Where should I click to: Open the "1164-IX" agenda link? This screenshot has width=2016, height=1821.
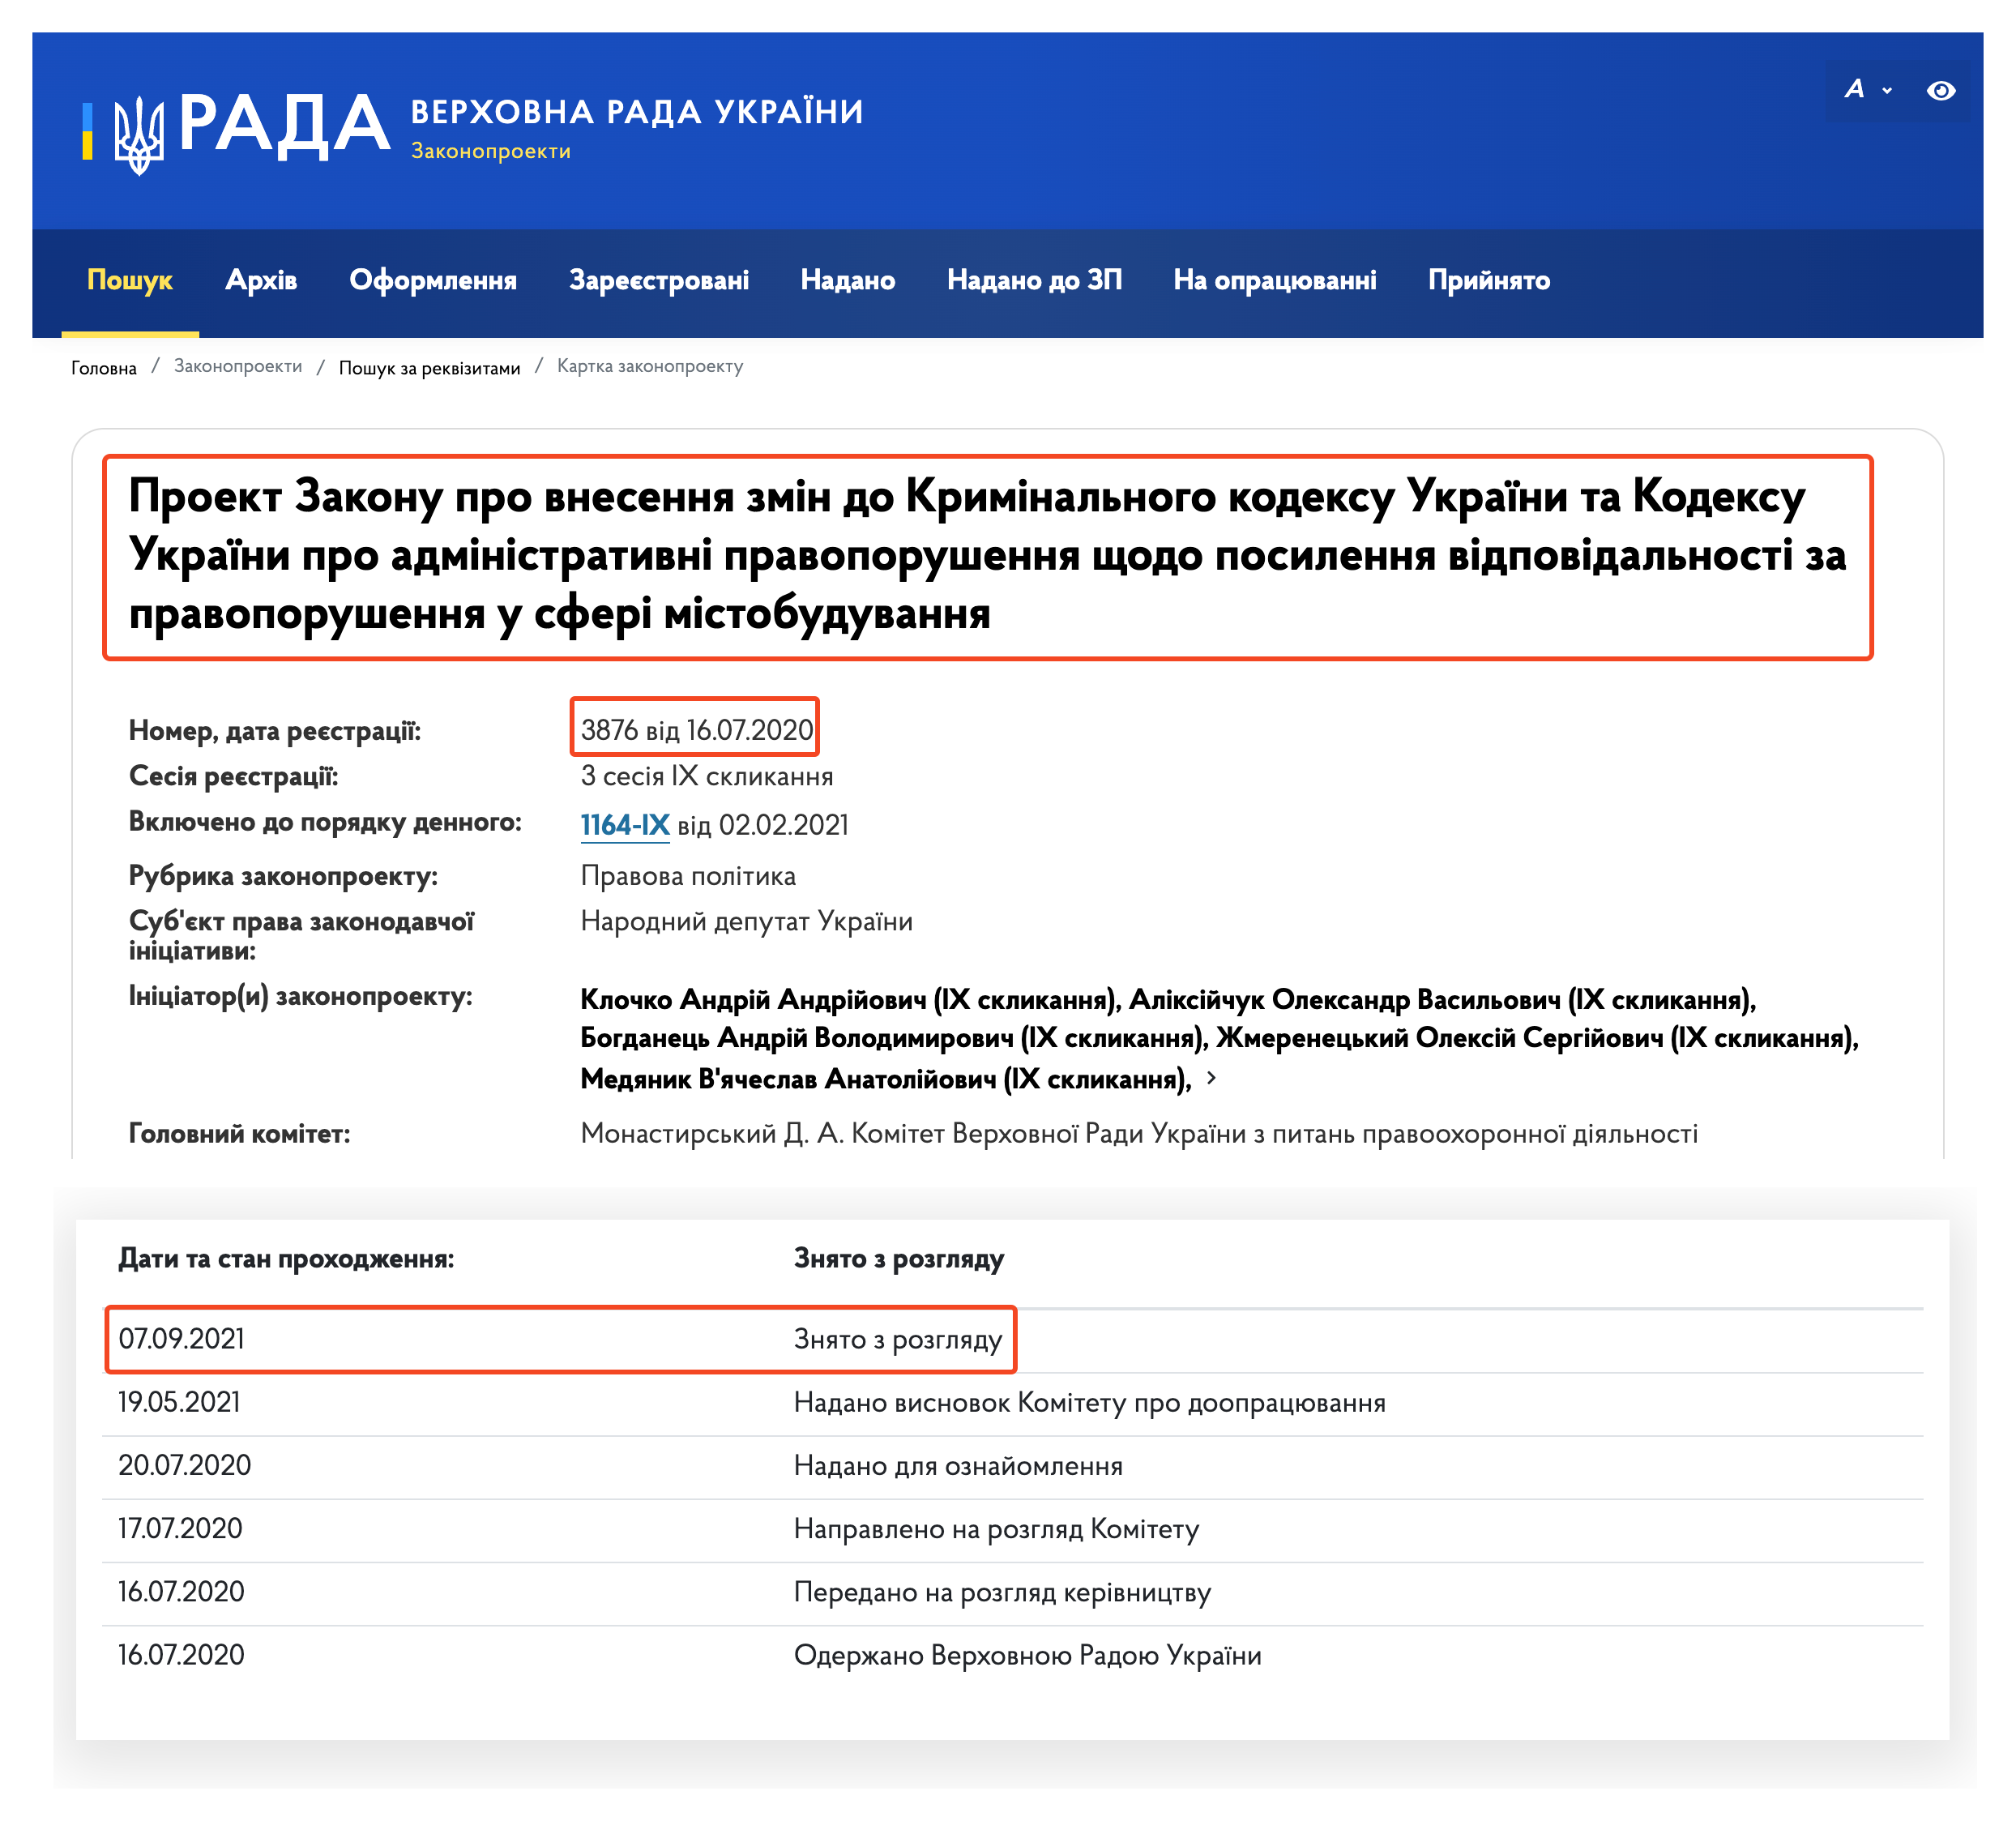point(625,824)
